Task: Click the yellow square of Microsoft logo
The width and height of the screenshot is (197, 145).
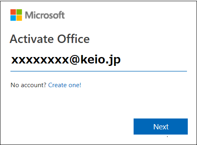Action: click(19, 18)
